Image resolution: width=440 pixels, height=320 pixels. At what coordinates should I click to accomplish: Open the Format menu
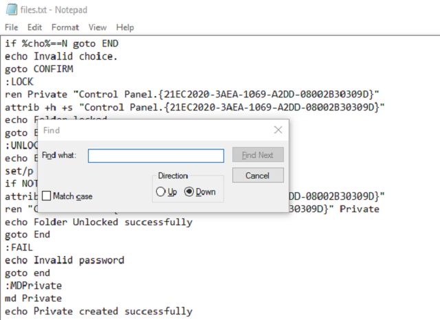click(x=65, y=27)
